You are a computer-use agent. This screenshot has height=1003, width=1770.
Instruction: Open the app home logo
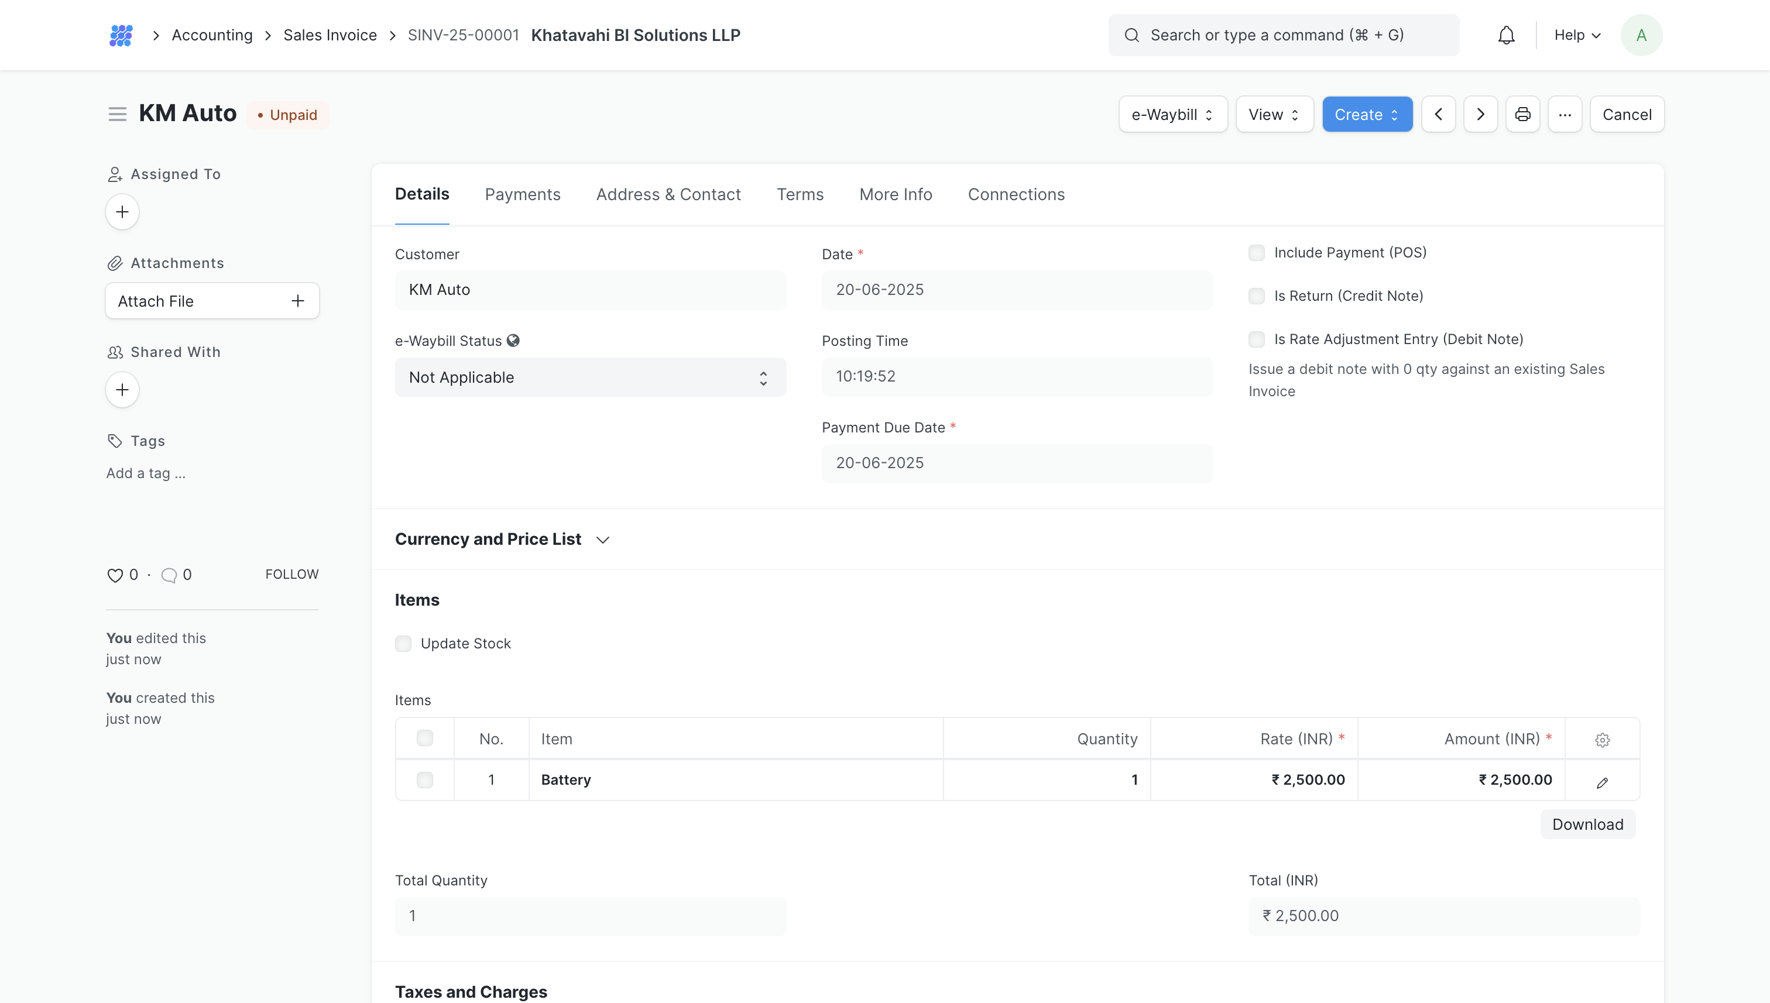pyautogui.click(x=121, y=35)
